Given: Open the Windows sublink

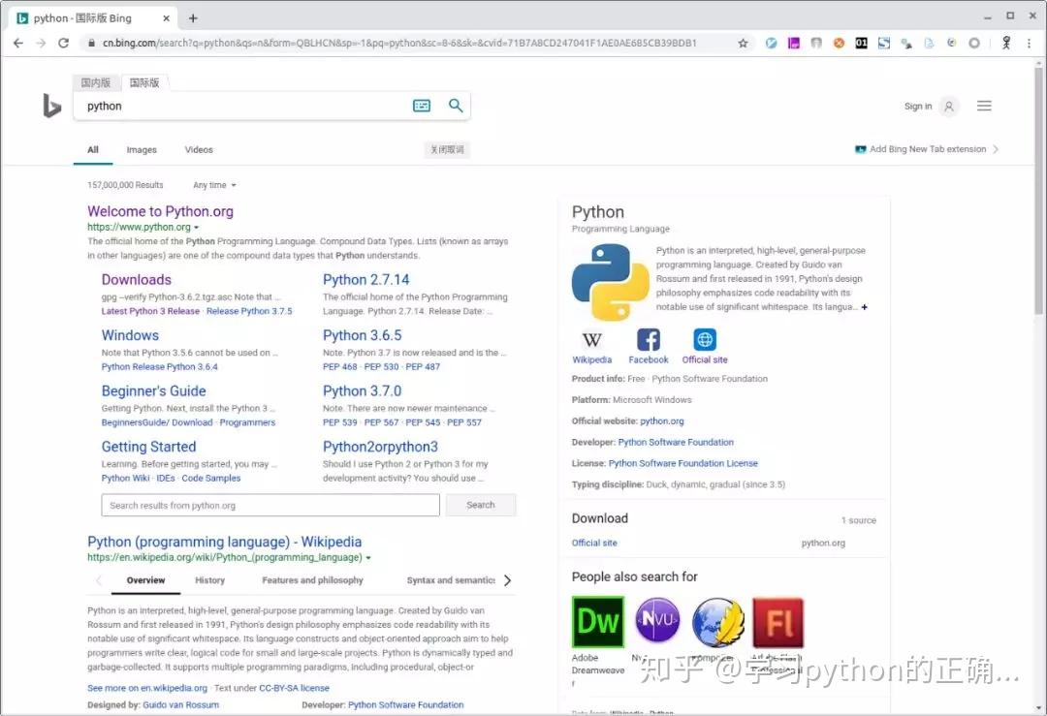Looking at the screenshot, I should (x=130, y=335).
